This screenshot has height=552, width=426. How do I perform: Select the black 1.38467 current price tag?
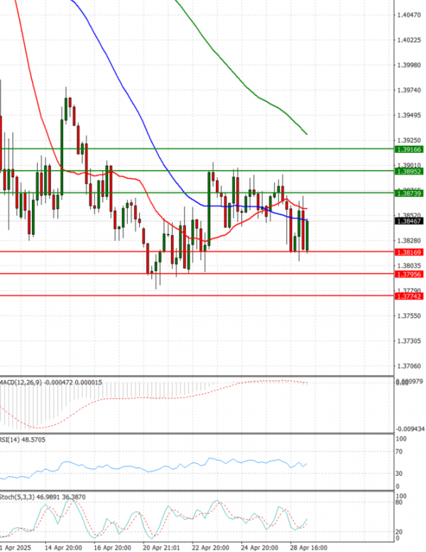pyautogui.click(x=409, y=221)
